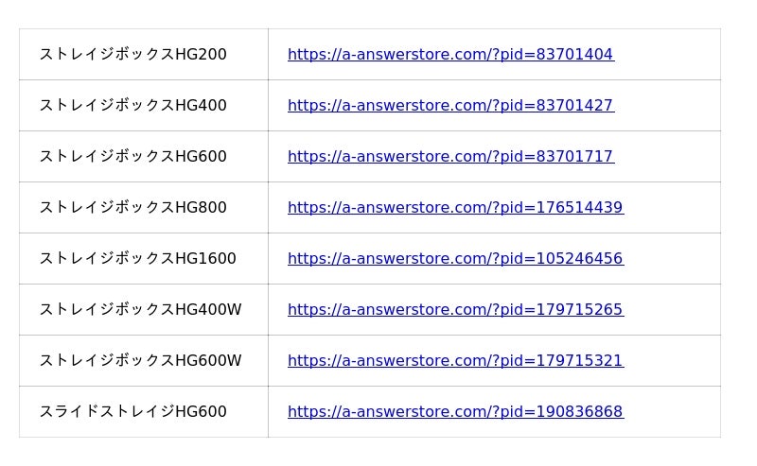Click the ストレイジボックスHG400W product name
This screenshot has width=757, height=466.
[x=141, y=310]
